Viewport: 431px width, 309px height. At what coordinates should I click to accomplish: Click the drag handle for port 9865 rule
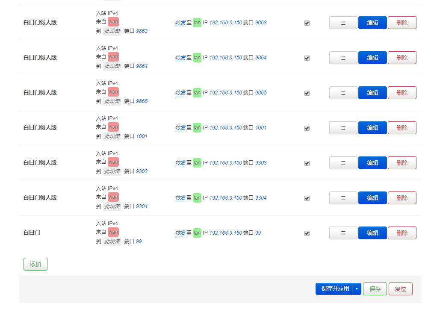pos(343,93)
